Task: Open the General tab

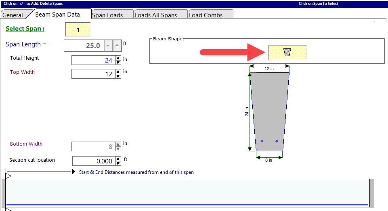Action: click(13, 15)
